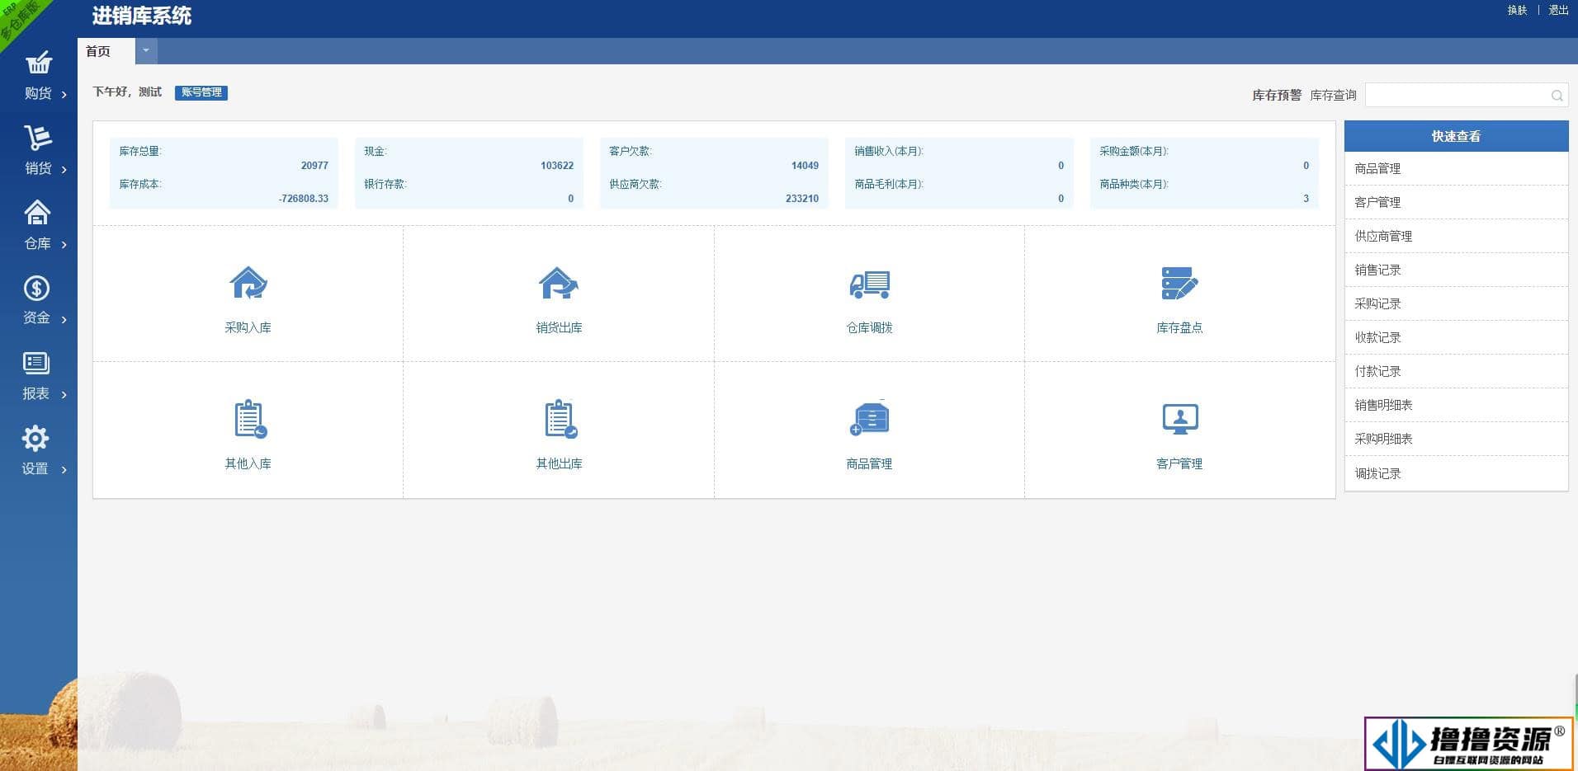
Task: Expand the 设置 submenu arrow
Action: click(64, 470)
